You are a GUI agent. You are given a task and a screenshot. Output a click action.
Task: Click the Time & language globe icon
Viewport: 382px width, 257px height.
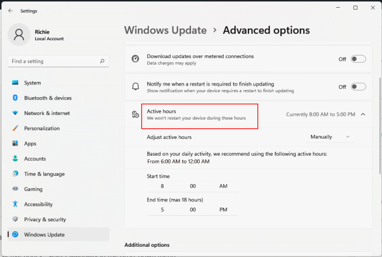(15, 174)
